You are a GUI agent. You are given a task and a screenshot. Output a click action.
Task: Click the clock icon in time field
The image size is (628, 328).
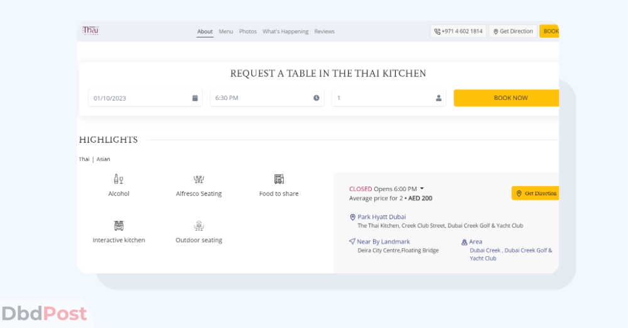click(317, 98)
